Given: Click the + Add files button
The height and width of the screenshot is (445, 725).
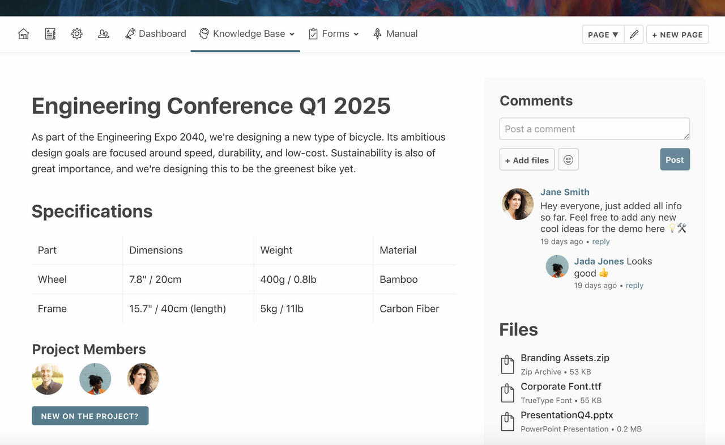Looking at the screenshot, I should 527,160.
